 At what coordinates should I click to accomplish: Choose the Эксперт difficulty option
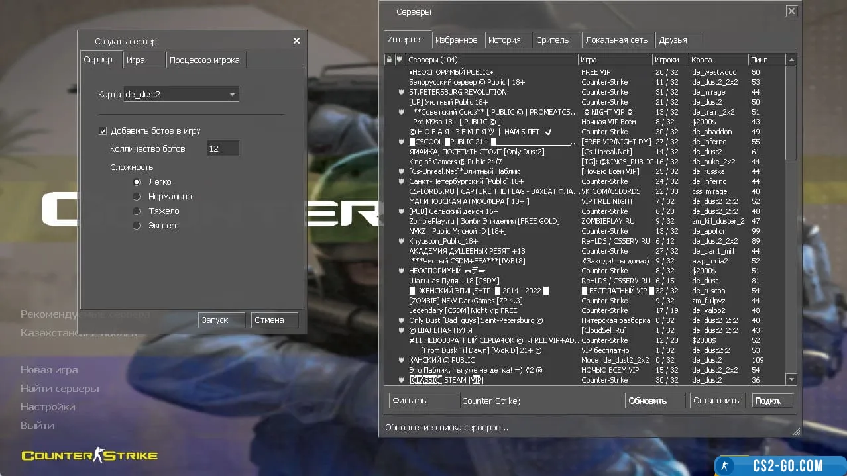137,226
